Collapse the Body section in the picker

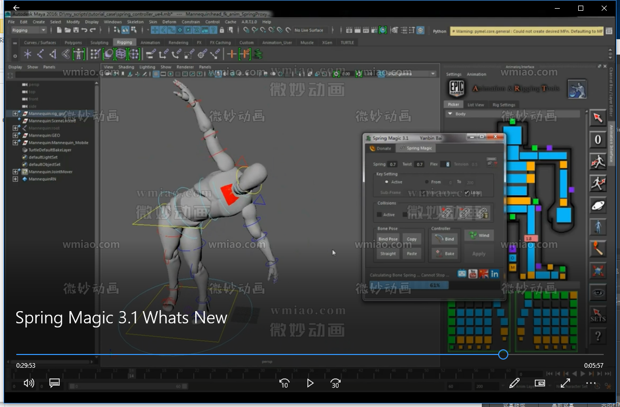(x=451, y=114)
